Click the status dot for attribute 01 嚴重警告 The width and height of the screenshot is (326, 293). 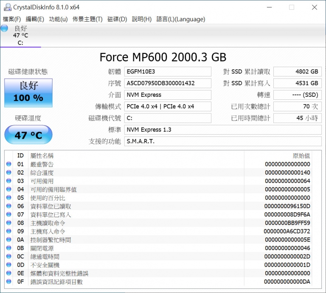[9, 164]
